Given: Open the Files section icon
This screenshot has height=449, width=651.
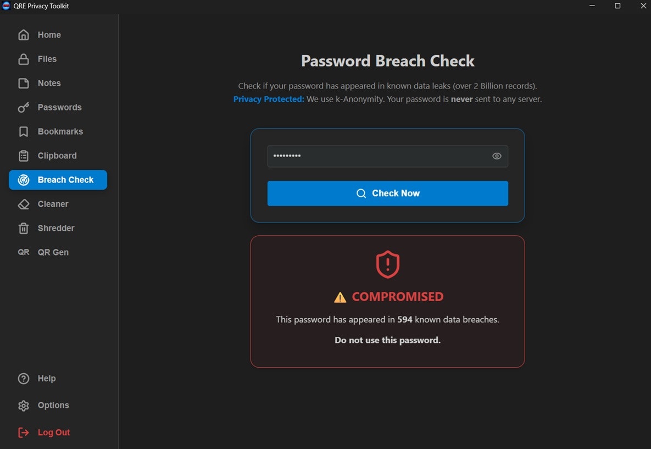Looking at the screenshot, I should pyautogui.click(x=24, y=59).
